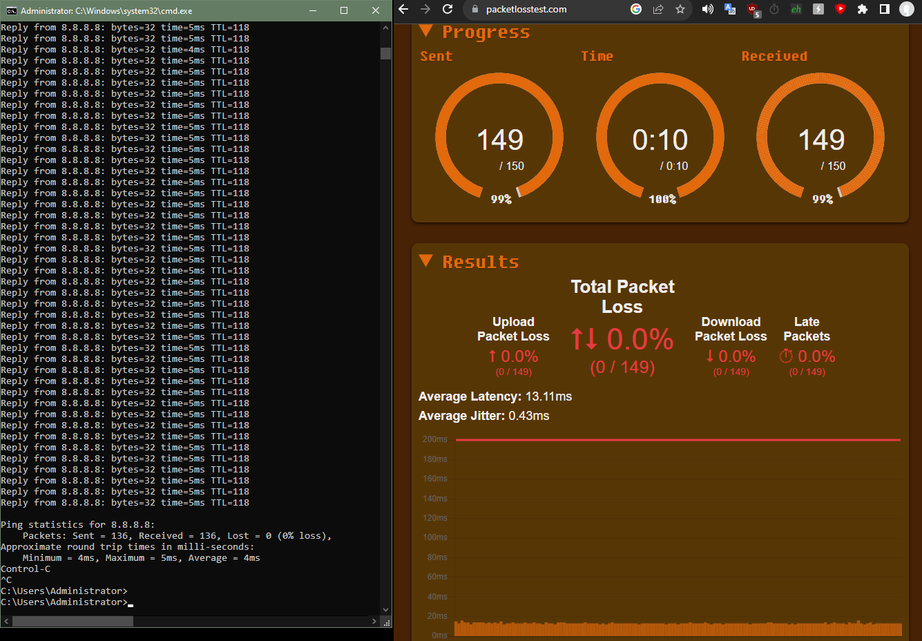
Task: Open the browser profile avatar
Action: 907,9
